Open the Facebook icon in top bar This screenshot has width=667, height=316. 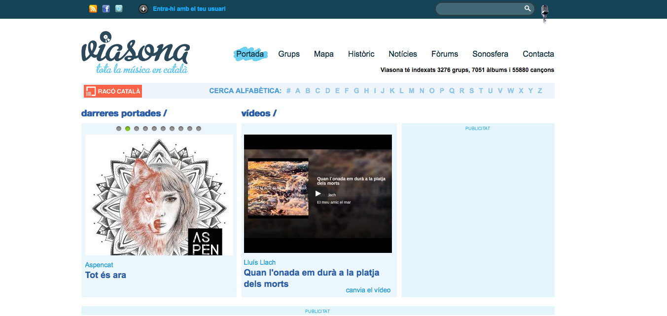(106, 9)
